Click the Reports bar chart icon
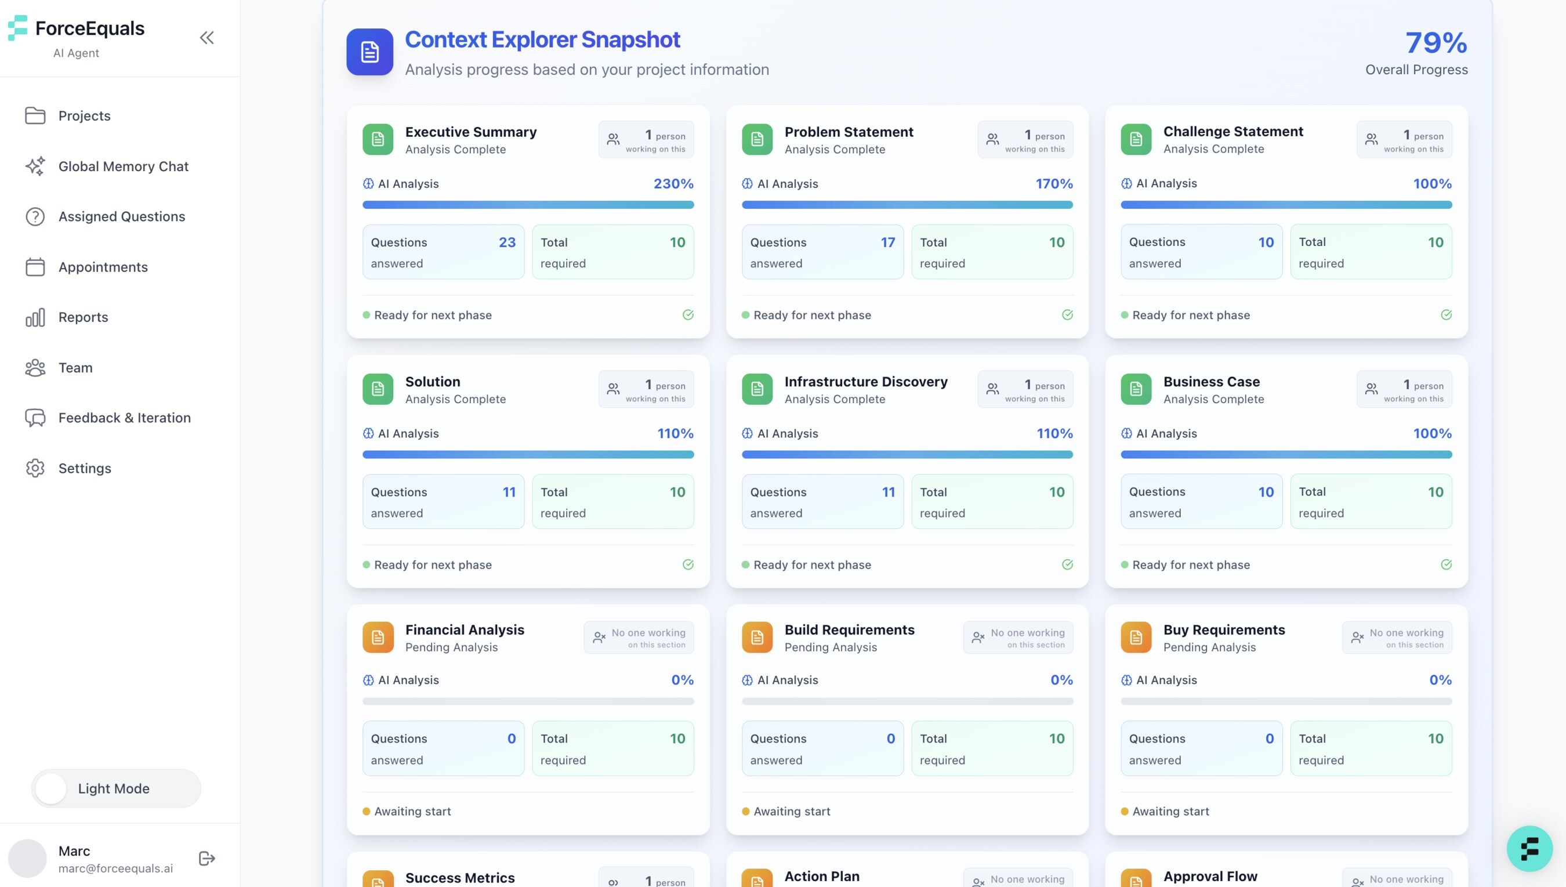 click(35, 317)
